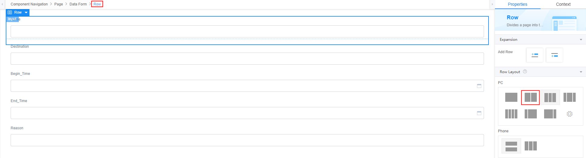Switch to the Context tab
Screen dimensions: 586x158
pos(563,4)
